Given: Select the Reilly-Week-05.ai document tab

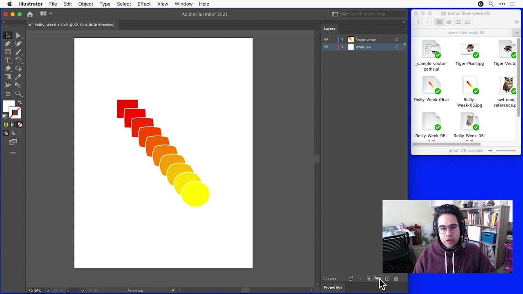Looking at the screenshot, I should [x=74, y=25].
